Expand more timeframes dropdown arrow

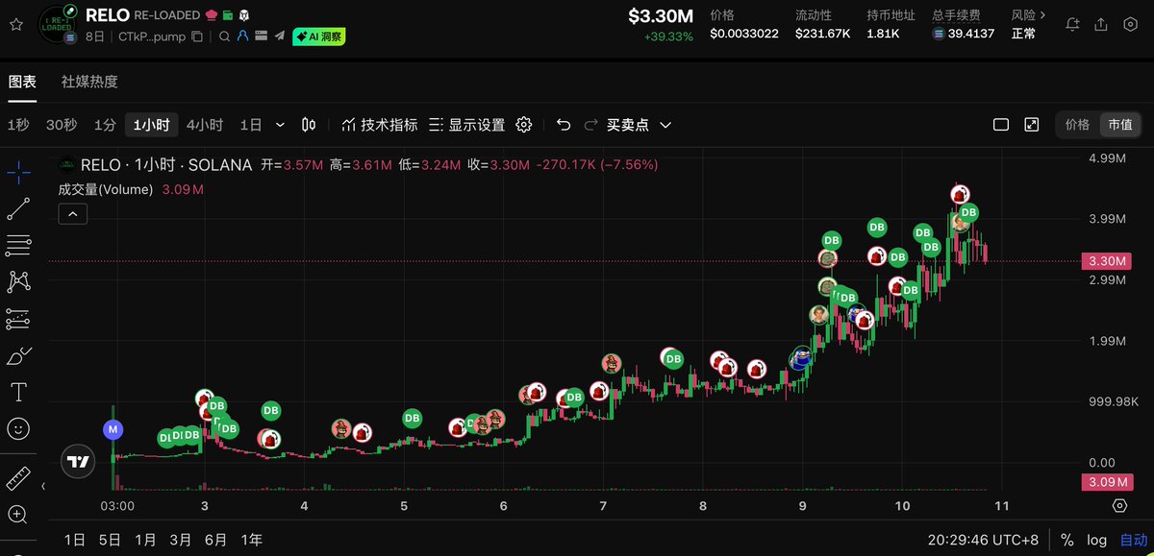click(280, 125)
